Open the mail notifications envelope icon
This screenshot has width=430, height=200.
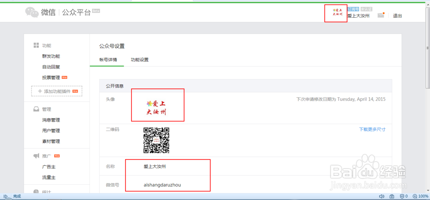point(381,15)
